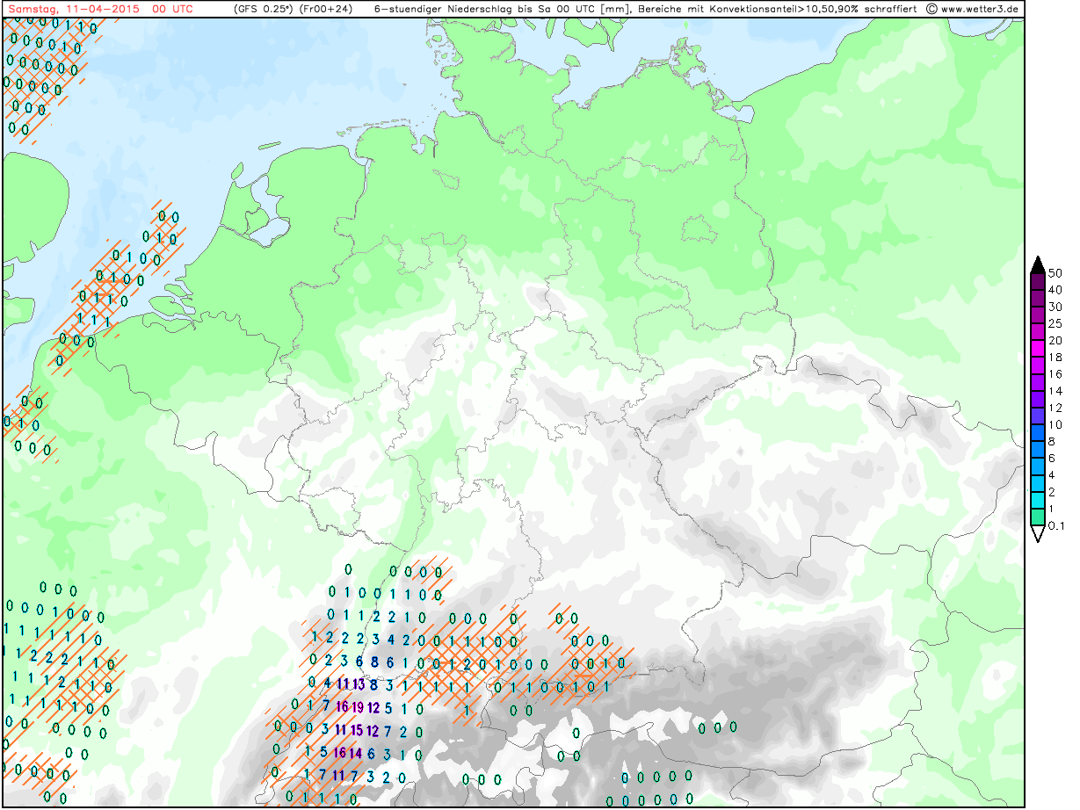Select the legend swatch between 16 and 18
The width and height of the screenshot is (1080, 810).
(x=1037, y=365)
